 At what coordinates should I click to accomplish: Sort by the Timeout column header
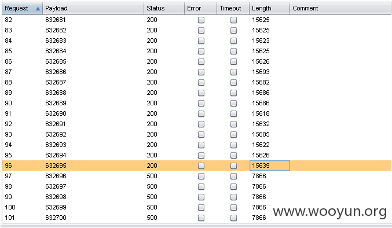(x=233, y=8)
